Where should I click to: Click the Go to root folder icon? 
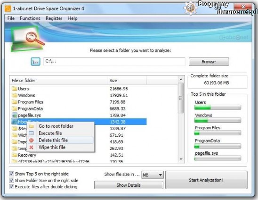click(x=31, y=126)
